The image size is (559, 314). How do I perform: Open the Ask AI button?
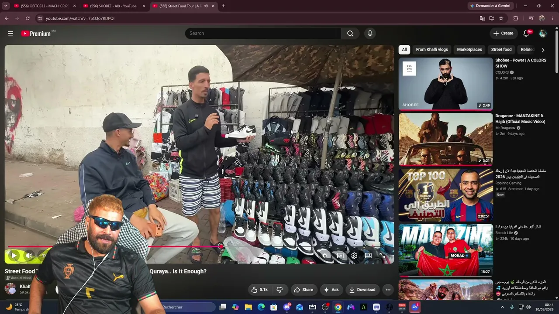pyautogui.click(x=331, y=290)
